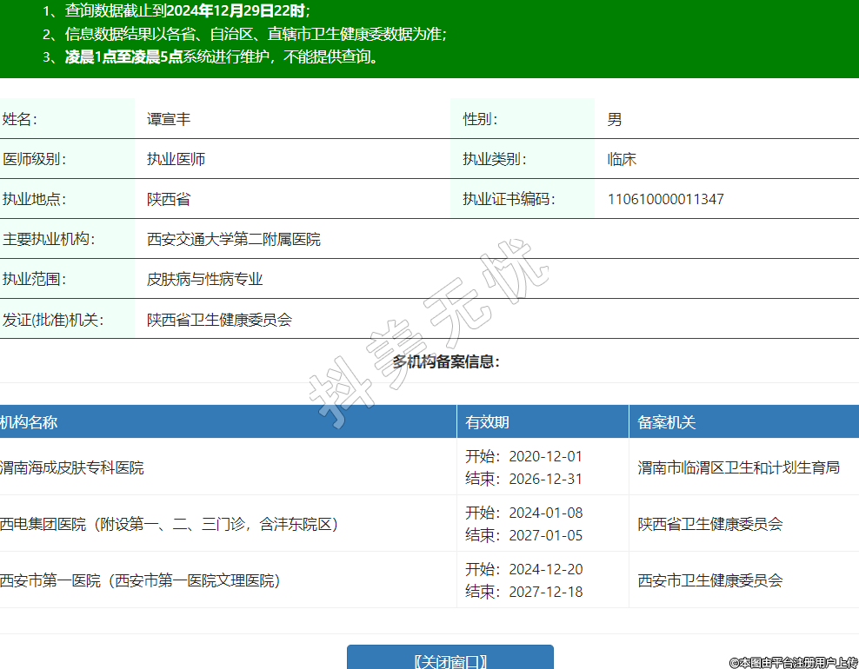Click the end date 2027-12-18
The width and height of the screenshot is (859, 669).
(x=545, y=592)
